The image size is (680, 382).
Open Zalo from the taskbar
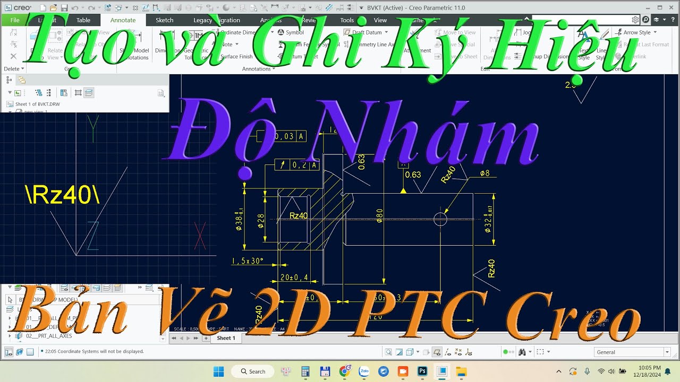364,371
